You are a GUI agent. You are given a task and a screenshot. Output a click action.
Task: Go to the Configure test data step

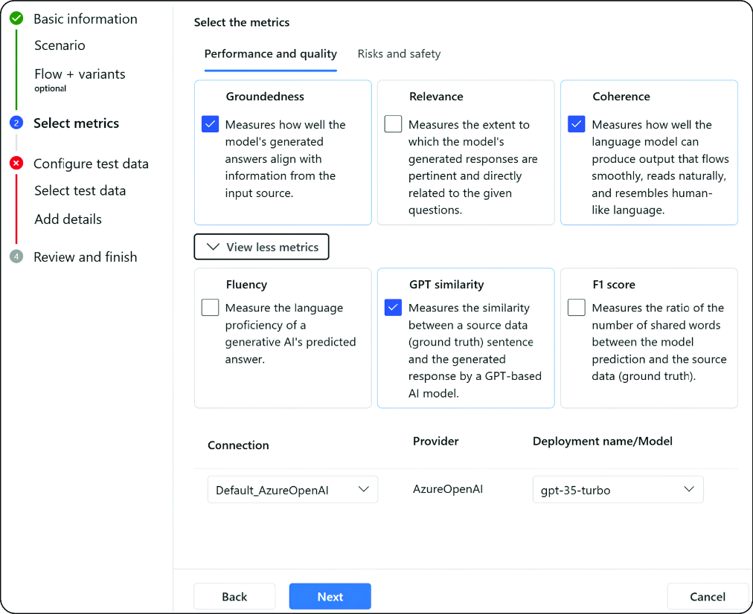[x=92, y=164]
